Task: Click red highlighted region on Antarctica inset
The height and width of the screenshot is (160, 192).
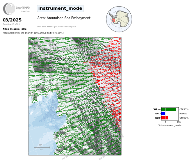Action: (114, 20)
